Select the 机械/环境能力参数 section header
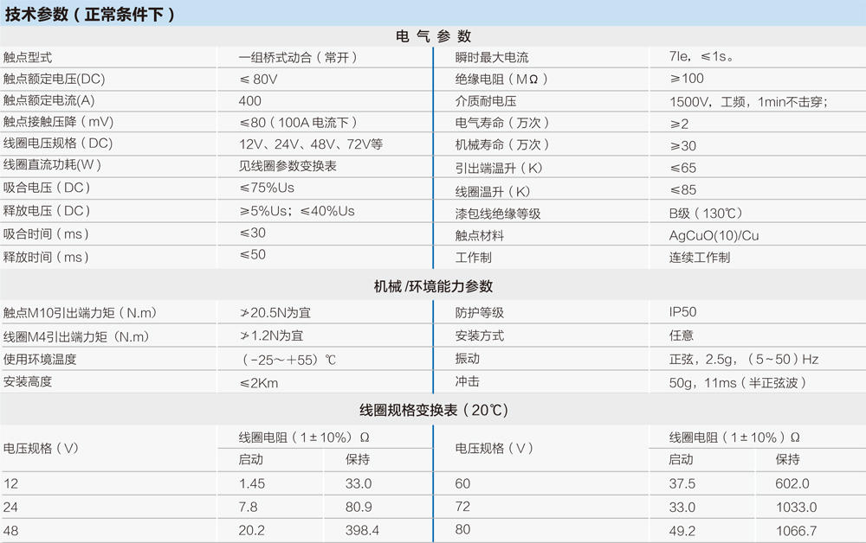866x543 pixels. (432, 285)
